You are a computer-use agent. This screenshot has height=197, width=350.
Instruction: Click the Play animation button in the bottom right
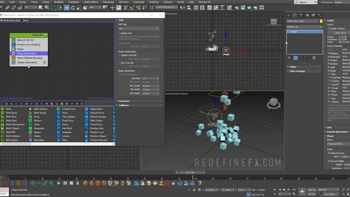coord(284,190)
